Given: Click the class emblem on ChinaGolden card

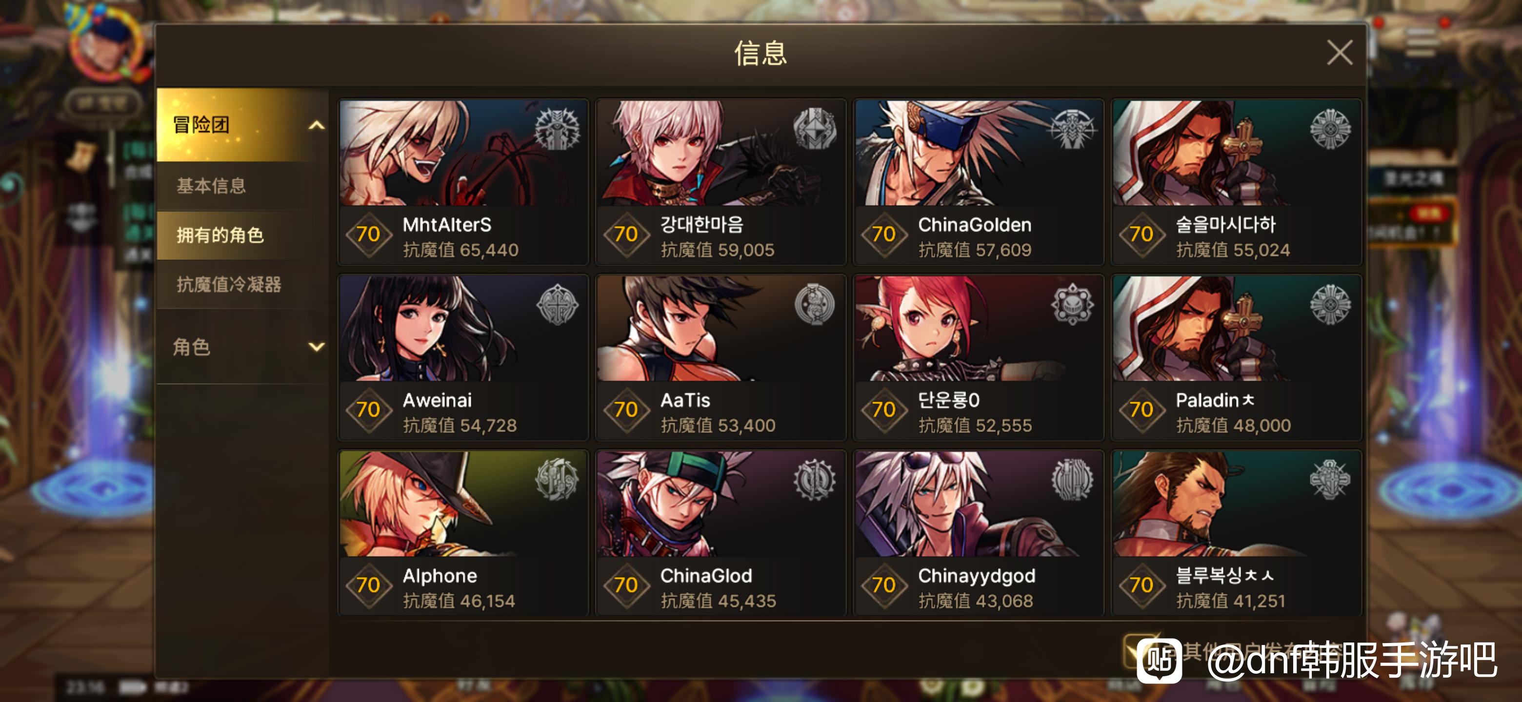Looking at the screenshot, I should pos(1072,129).
